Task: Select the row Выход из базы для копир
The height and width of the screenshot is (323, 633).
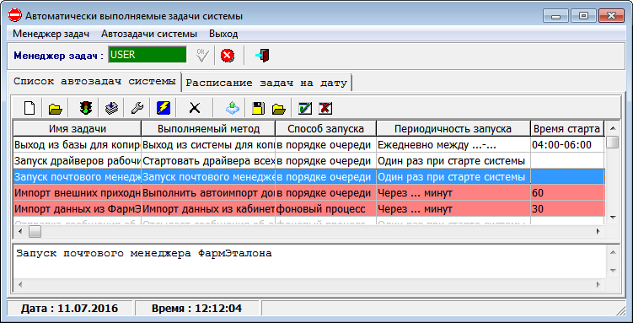Action: pos(308,145)
